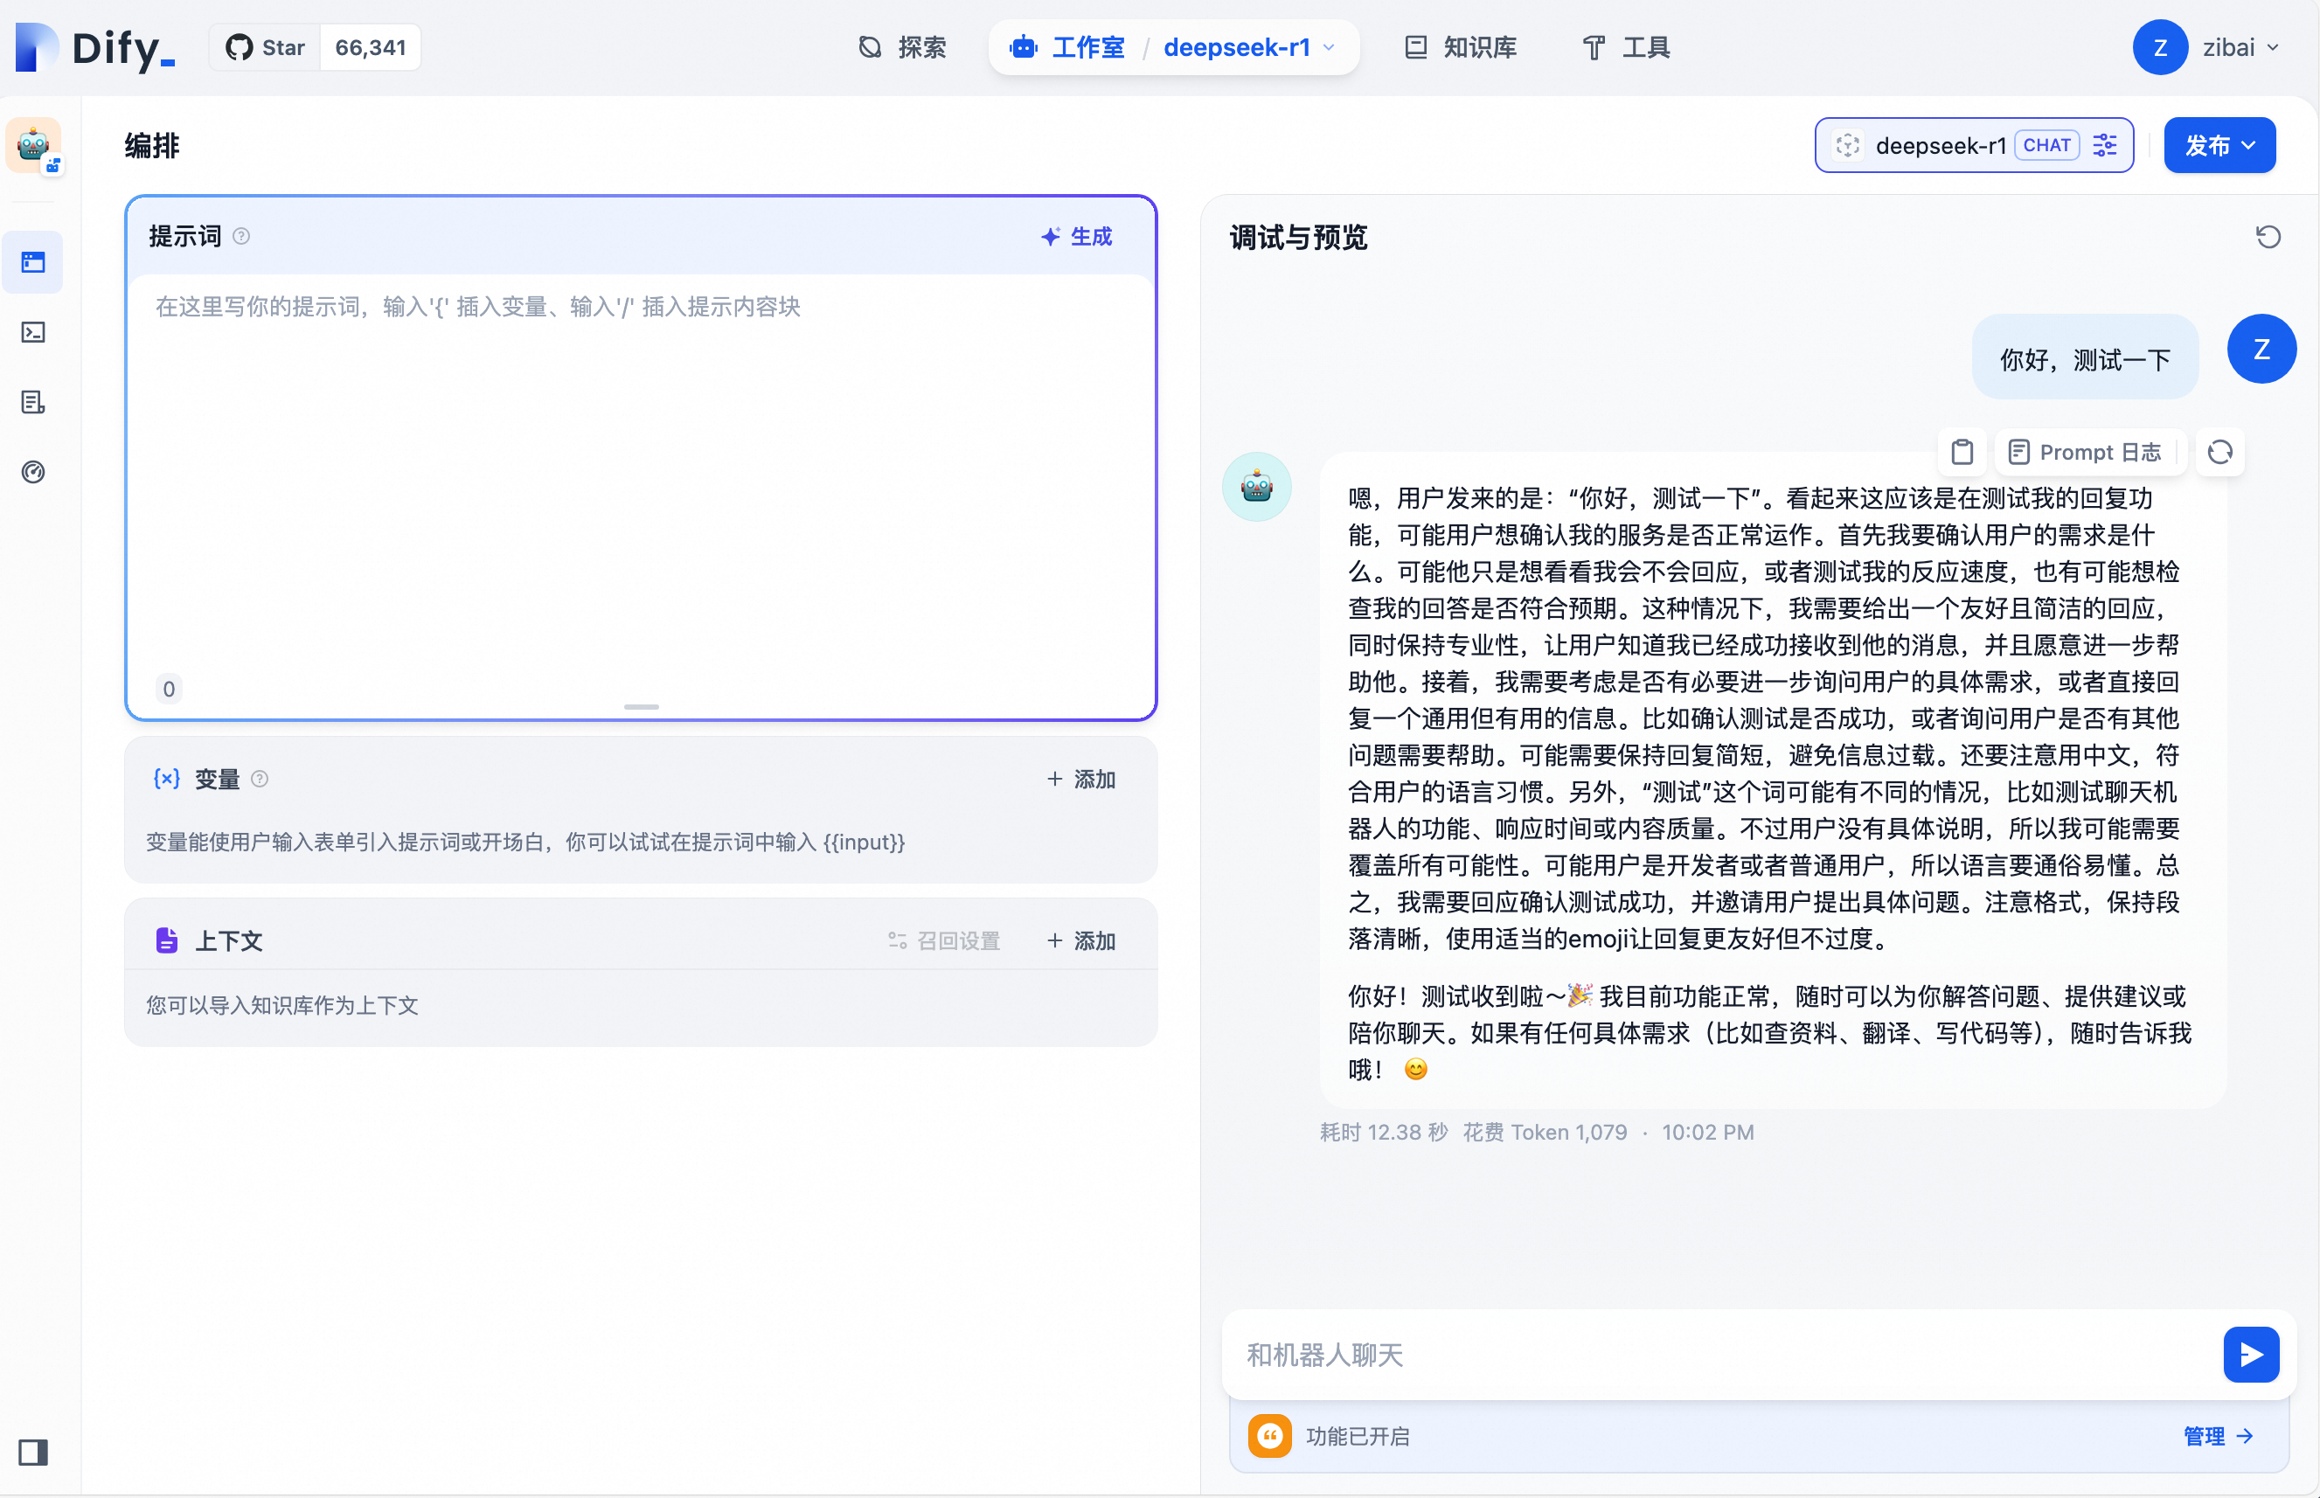Image resolution: width=2320 pixels, height=1498 pixels.
Task: Open the monitoring gauge sidebar icon
Action: (33, 472)
